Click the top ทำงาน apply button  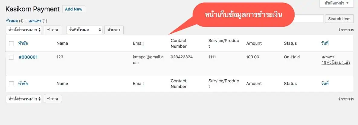[x=53, y=30]
